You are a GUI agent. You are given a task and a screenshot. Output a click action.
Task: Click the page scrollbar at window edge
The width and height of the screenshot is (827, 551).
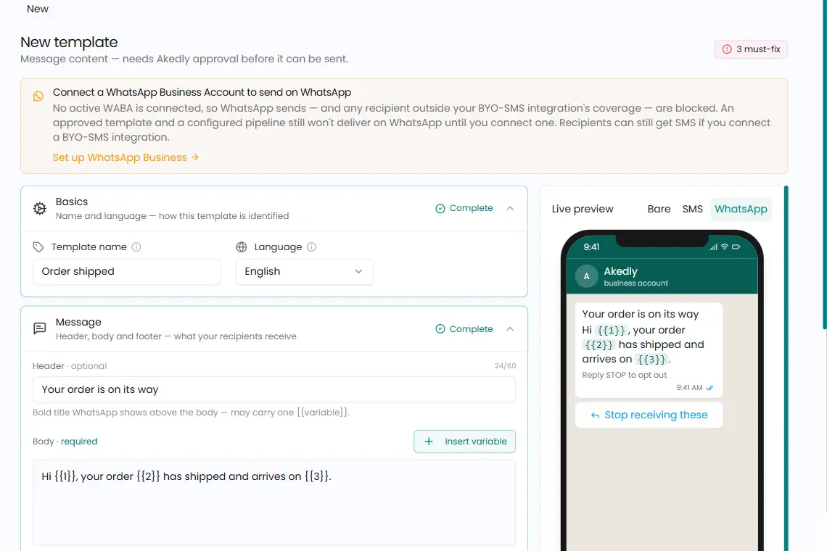coord(824,163)
